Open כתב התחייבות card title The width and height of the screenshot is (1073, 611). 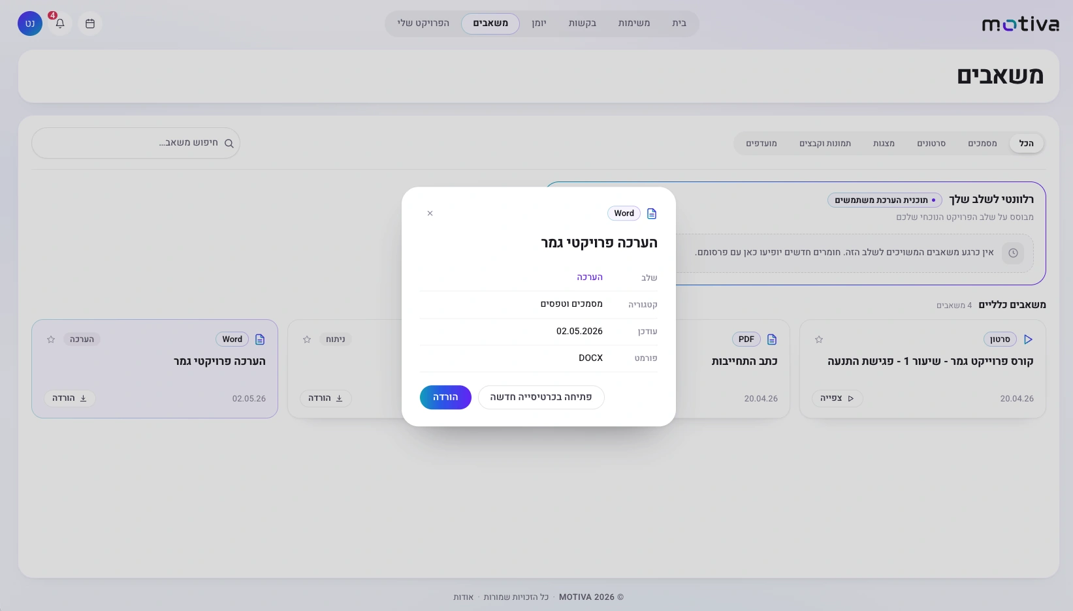(x=745, y=362)
